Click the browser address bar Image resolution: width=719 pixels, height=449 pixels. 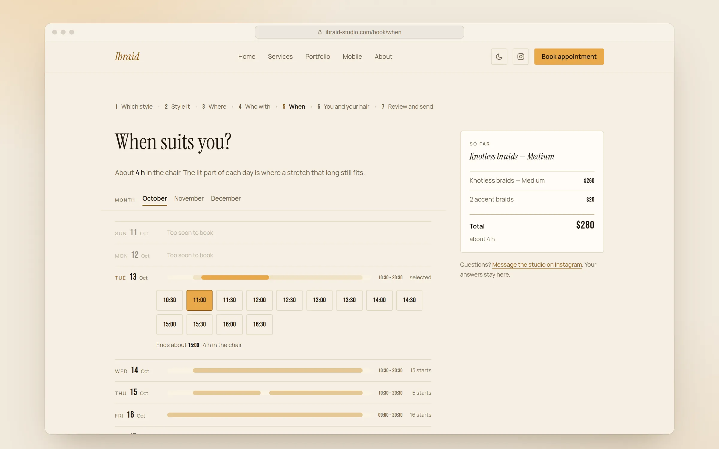point(359,32)
